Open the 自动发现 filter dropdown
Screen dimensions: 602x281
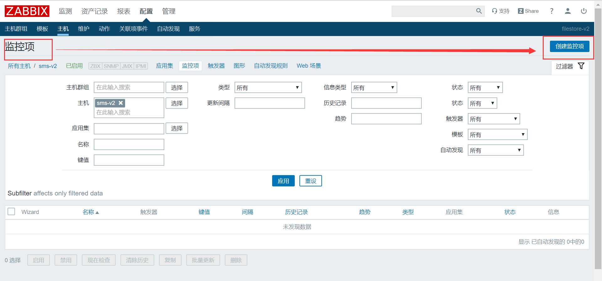pyautogui.click(x=496, y=150)
